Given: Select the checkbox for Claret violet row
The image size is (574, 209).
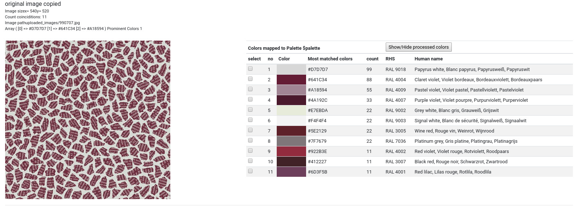Looking at the screenshot, I should 250,79.
